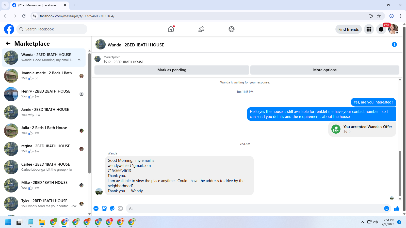The width and height of the screenshot is (406, 228).
Task: Open regina 2BED 1BATH HOUSE conversation
Action: (x=44, y=149)
